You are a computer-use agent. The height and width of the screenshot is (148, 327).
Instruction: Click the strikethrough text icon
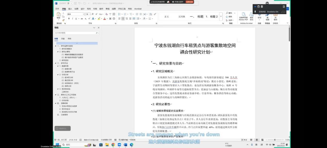(82, 18)
